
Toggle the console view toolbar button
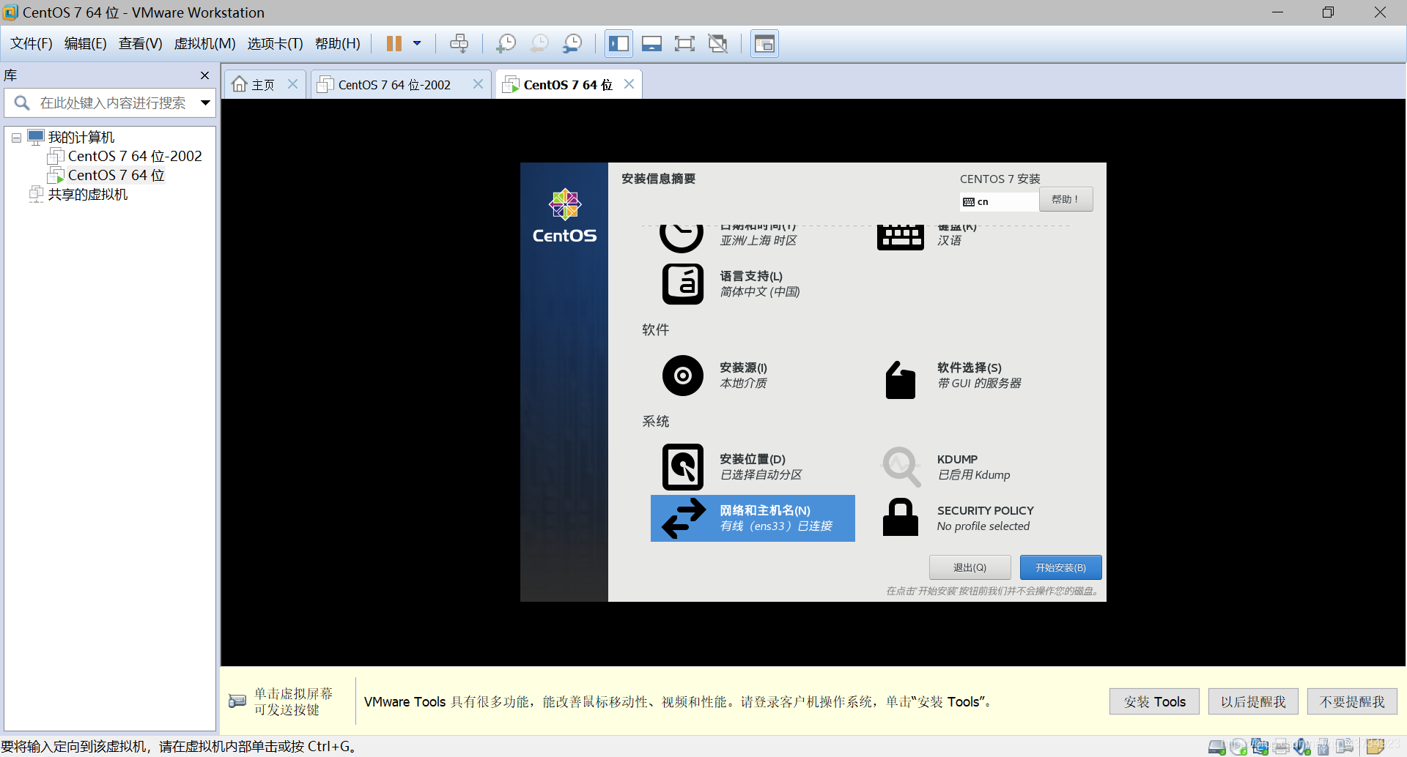point(764,44)
